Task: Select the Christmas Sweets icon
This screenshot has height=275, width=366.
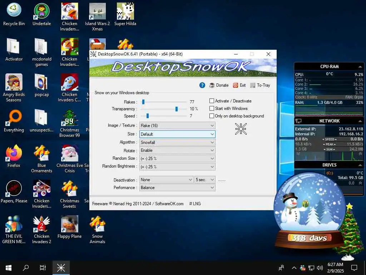Action: 70,194
